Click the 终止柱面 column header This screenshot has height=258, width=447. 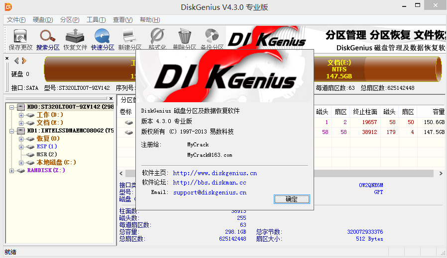click(365, 112)
